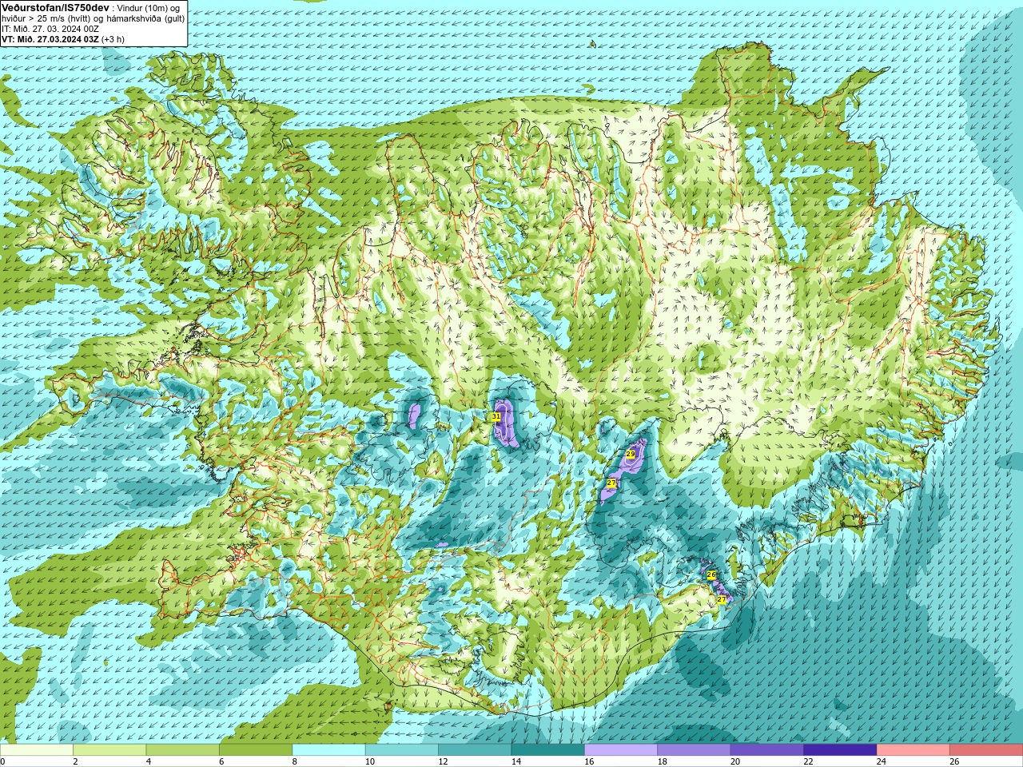Viewport: 1023px width, 767px height.
Task: Click the yellow gust label 31
Action: 496,417
